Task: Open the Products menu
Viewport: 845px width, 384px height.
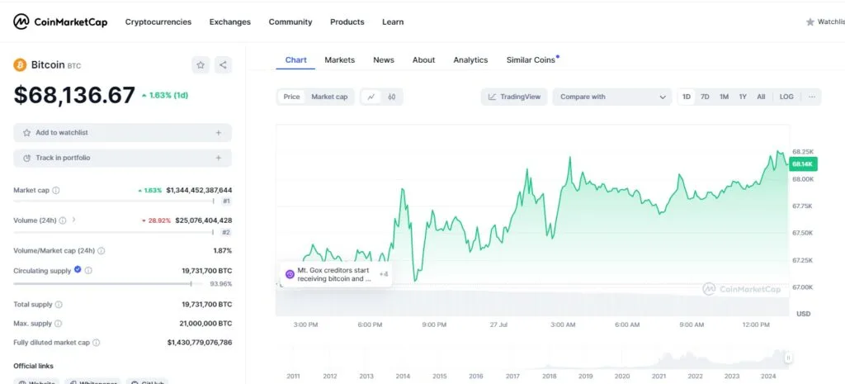Action: click(x=347, y=22)
